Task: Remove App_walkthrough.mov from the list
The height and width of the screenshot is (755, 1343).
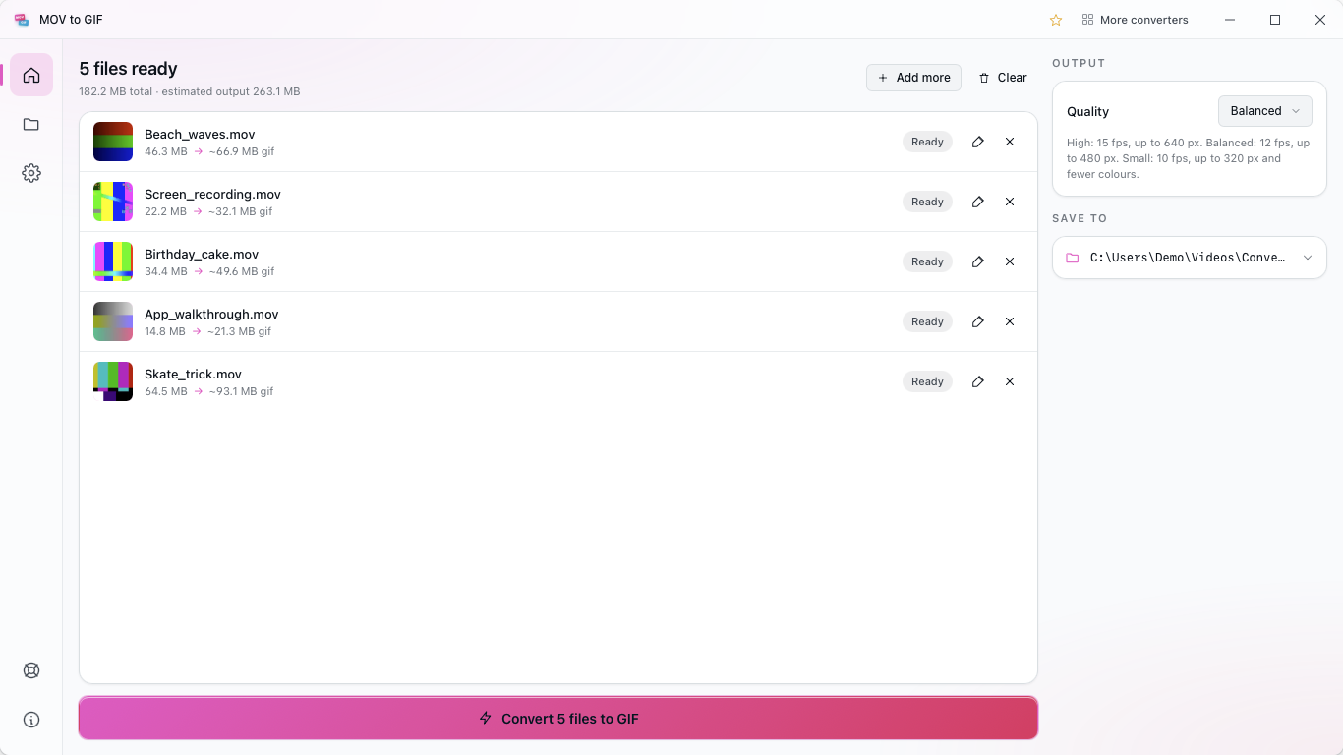Action: coord(1010,321)
